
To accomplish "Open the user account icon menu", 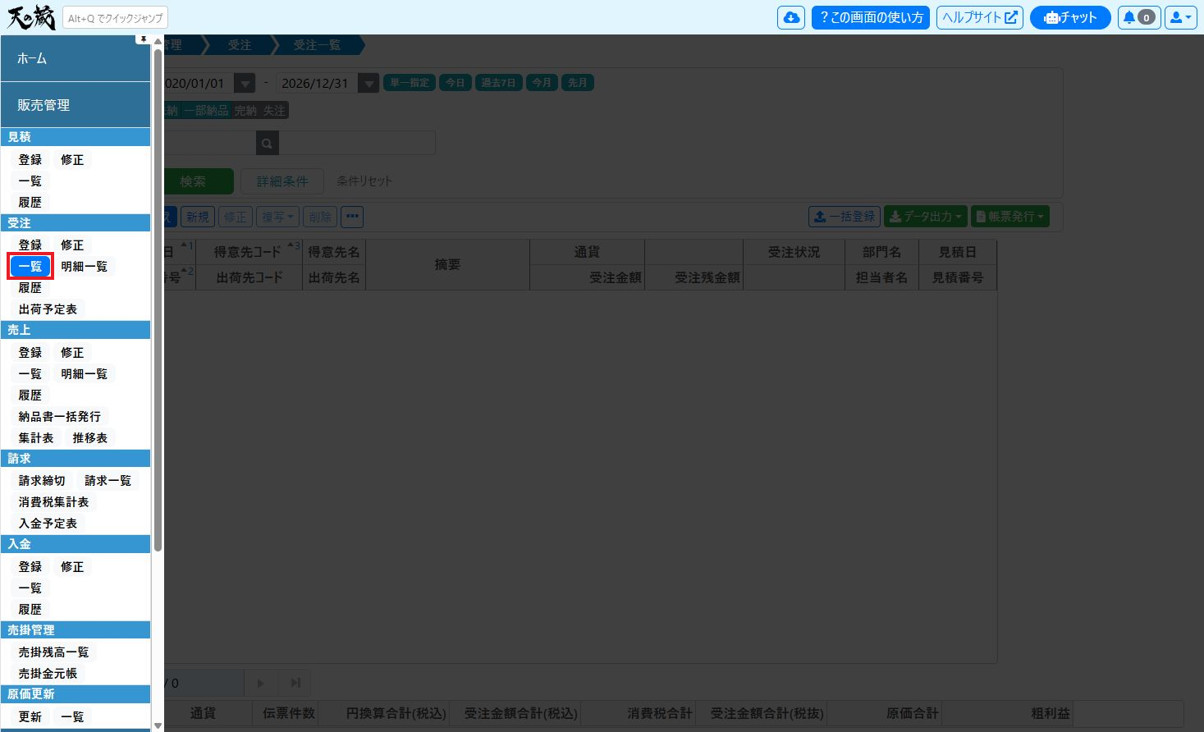I will (1180, 17).
